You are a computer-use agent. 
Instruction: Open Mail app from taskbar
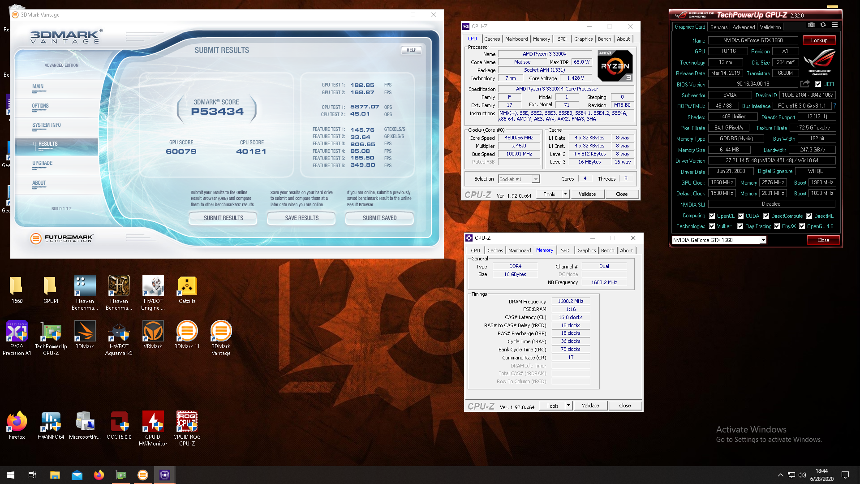77,475
